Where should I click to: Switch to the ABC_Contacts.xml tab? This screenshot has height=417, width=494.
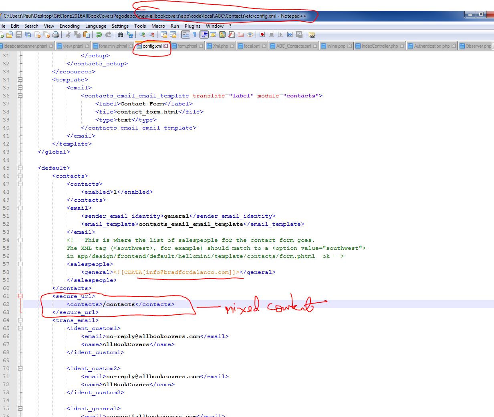tap(293, 46)
